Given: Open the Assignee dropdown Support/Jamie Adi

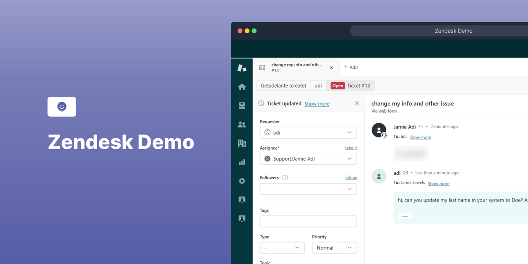Looking at the screenshot, I should [x=308, y=159].
